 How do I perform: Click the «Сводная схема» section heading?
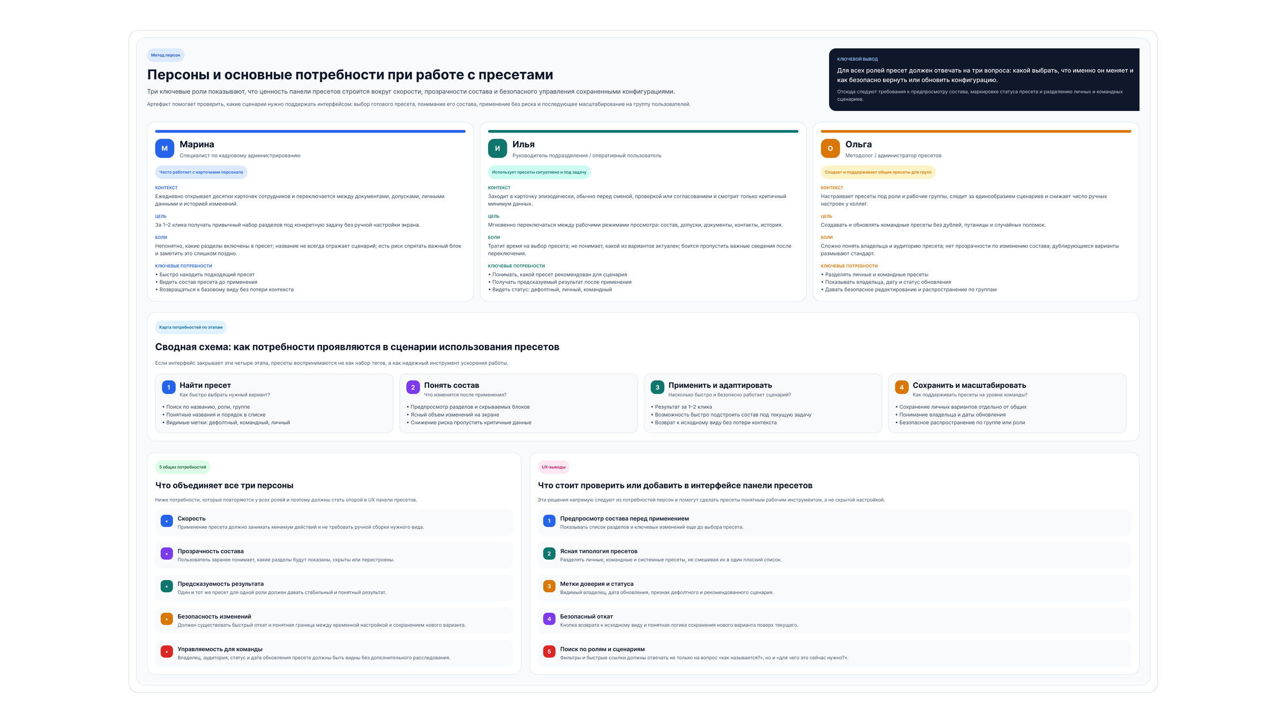357,347
